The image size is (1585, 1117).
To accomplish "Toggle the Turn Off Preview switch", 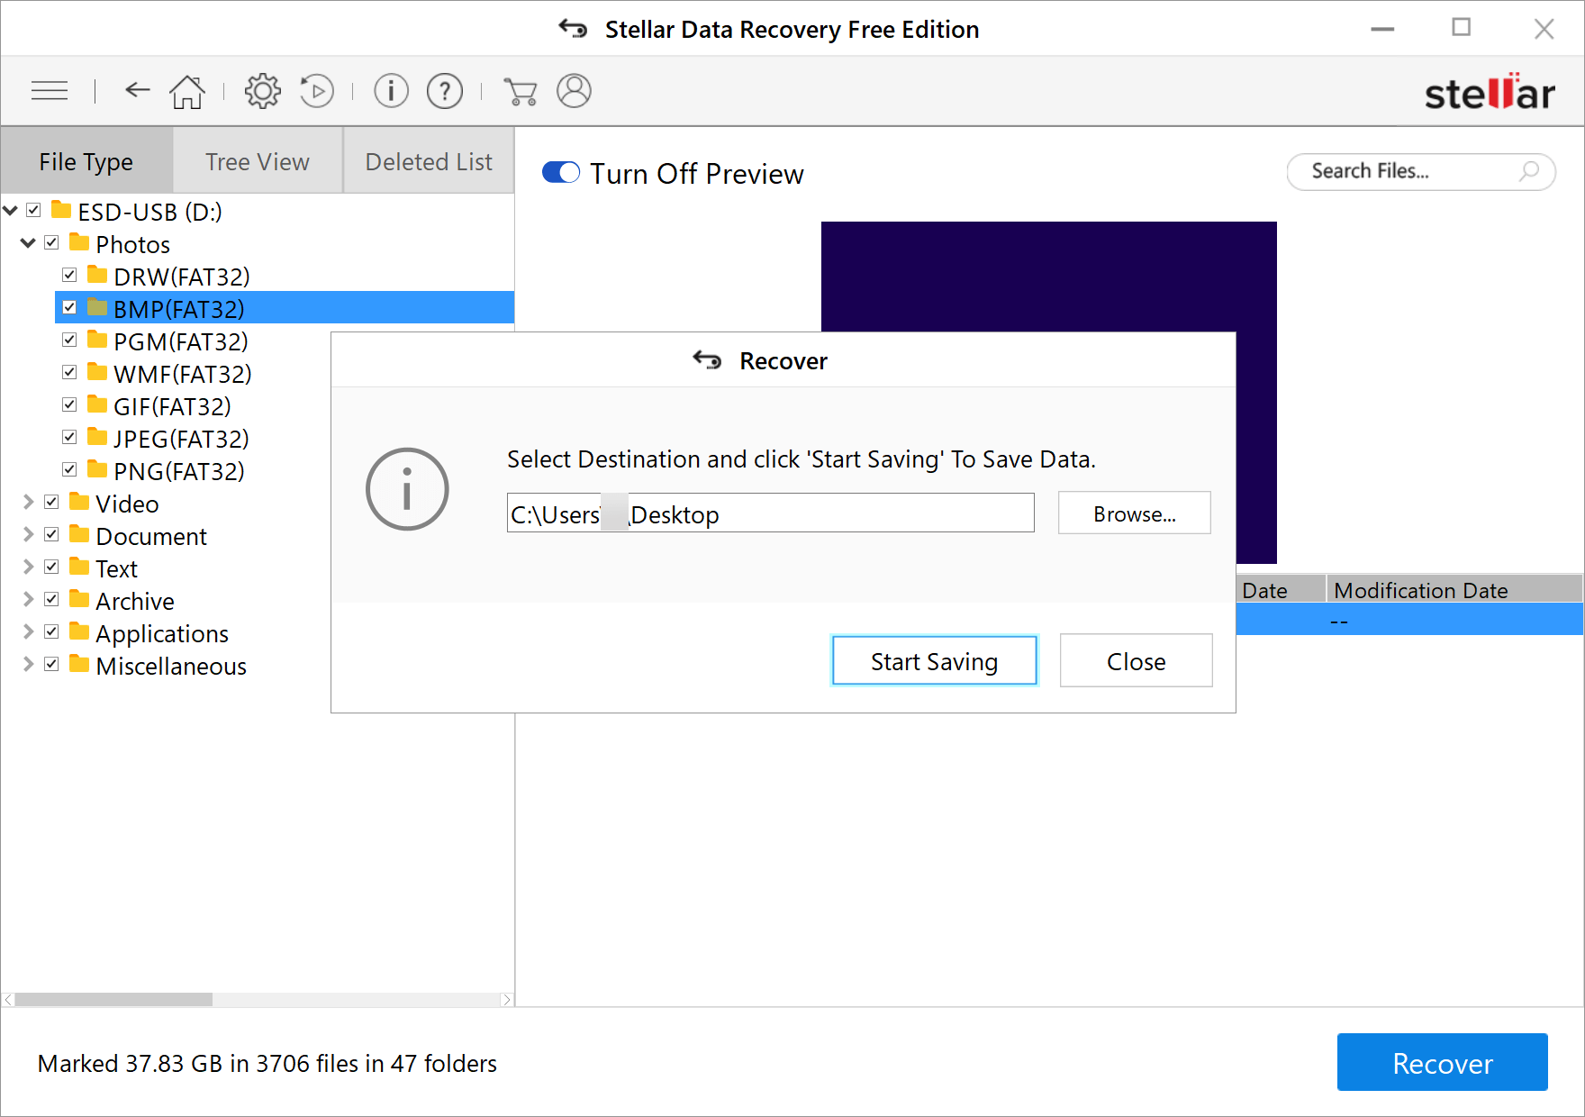I will (x=561, y=172).
